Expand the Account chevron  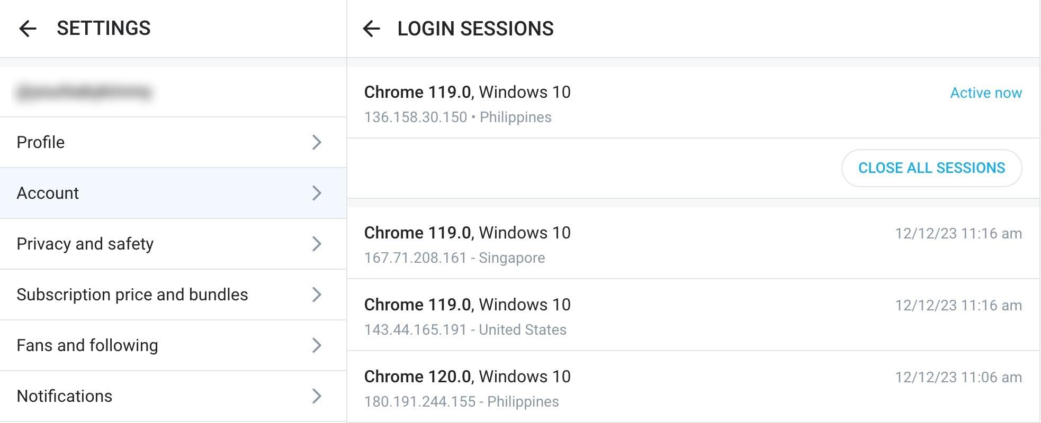pos(317,193)
